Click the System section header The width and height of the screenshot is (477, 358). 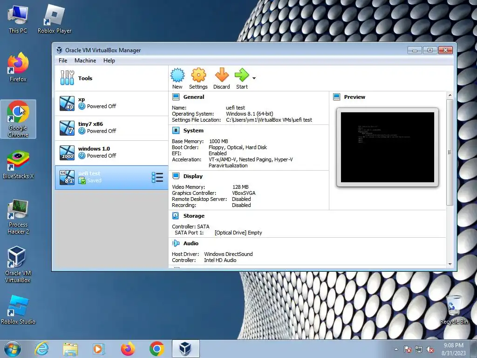(x=193, y=131)
